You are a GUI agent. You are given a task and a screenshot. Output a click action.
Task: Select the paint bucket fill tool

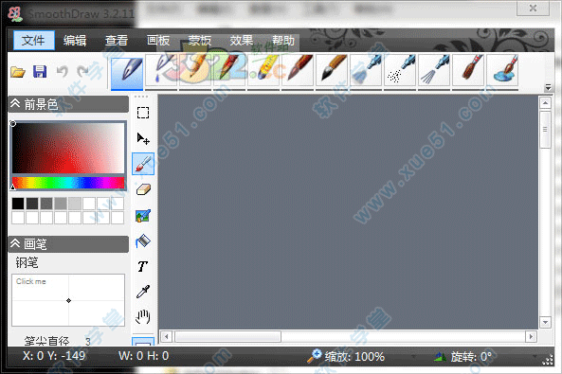pos(143,241)
